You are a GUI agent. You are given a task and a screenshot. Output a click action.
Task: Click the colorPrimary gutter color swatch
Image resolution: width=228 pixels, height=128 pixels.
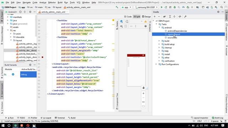tap(42, 57)
